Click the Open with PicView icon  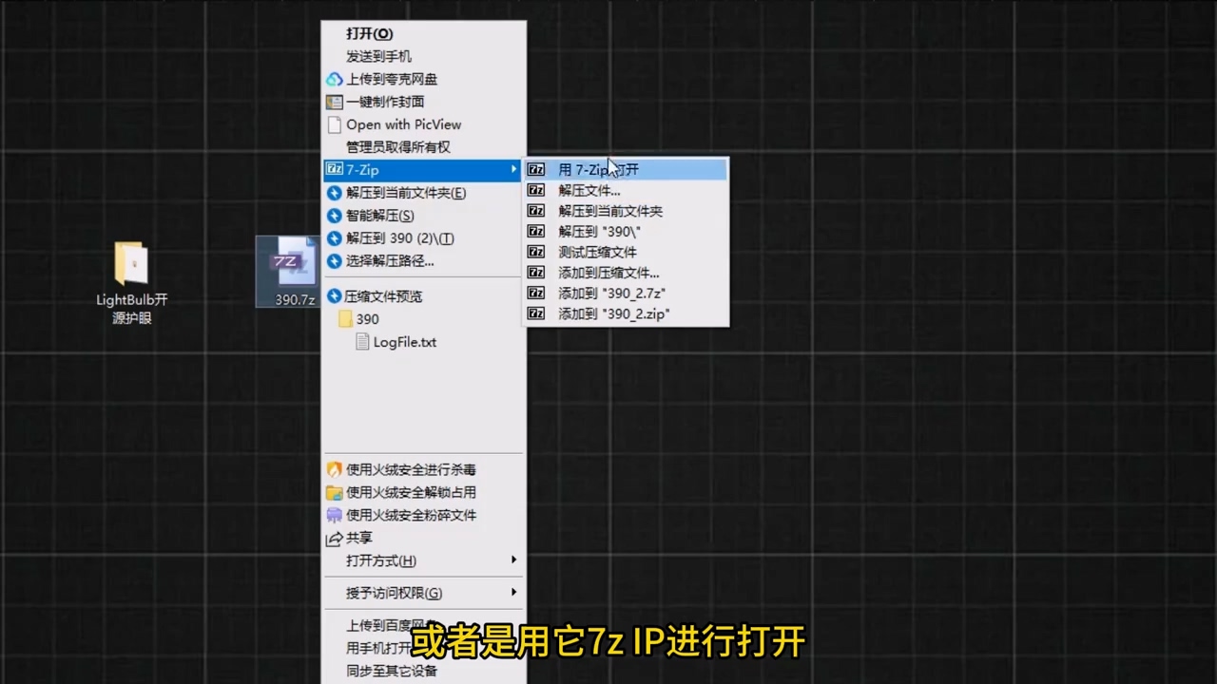tap(334, 124)
